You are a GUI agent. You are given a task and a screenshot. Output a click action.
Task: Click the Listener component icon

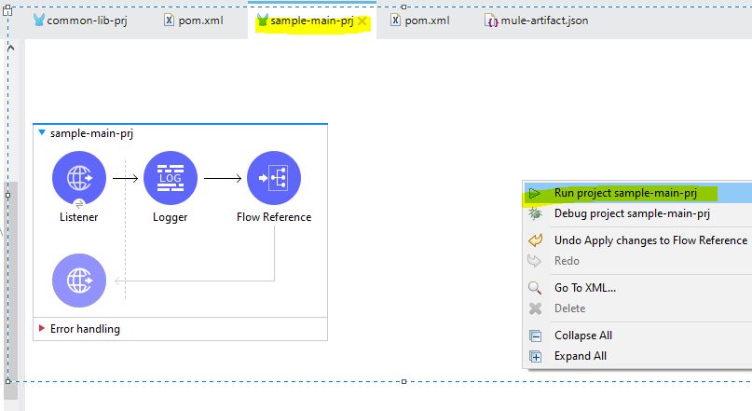click(x=79, y=177)
